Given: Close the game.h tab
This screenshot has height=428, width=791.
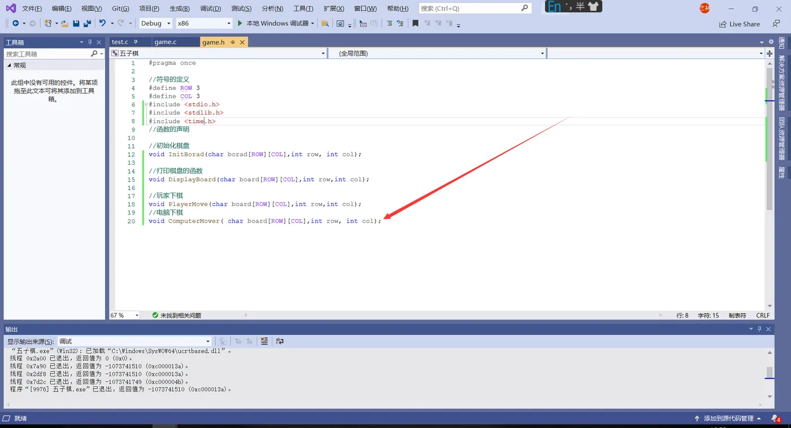Looking at the screenshot, I should point(242,42).
